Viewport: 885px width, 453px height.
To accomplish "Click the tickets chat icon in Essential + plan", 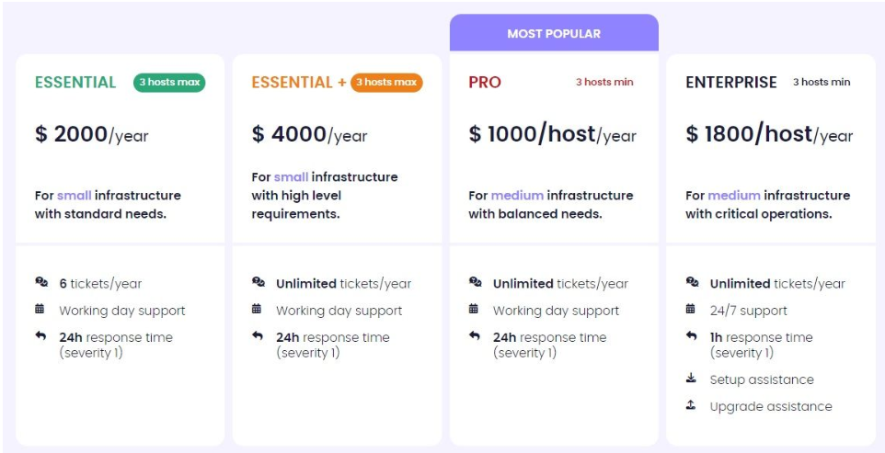I will 258,283.
